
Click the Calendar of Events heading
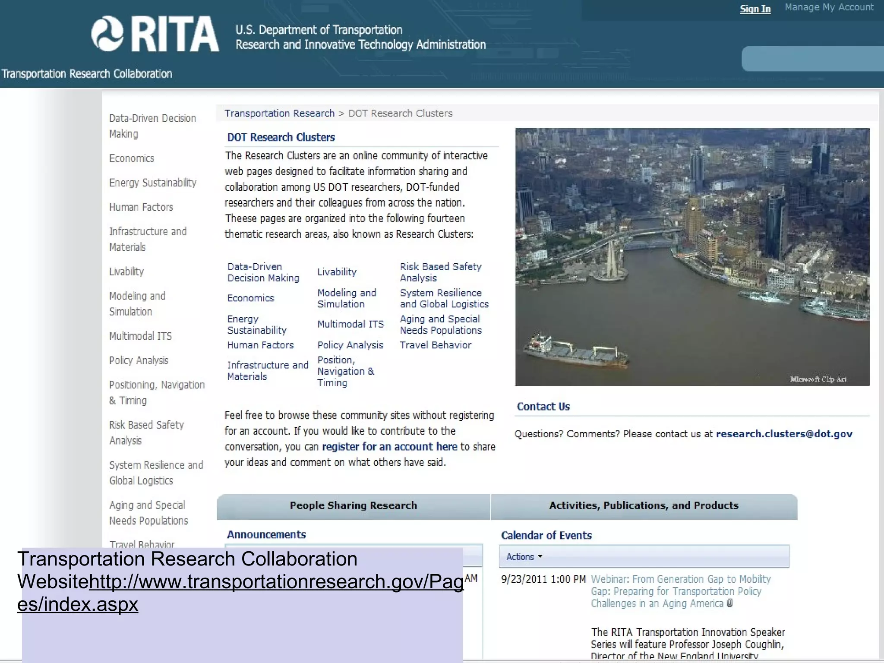click(x=546, y=536)
